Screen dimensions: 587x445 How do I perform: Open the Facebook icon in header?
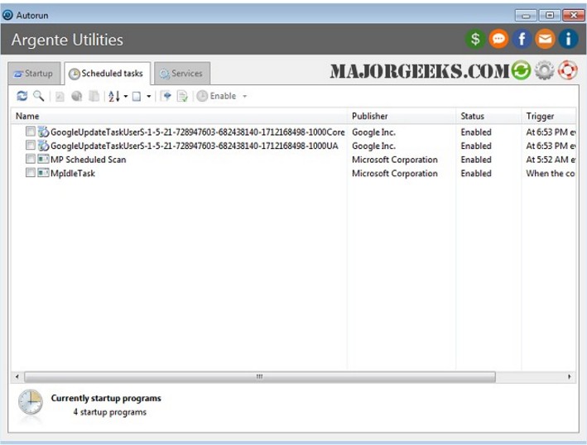pyautogui.click(x=522, y=39)
